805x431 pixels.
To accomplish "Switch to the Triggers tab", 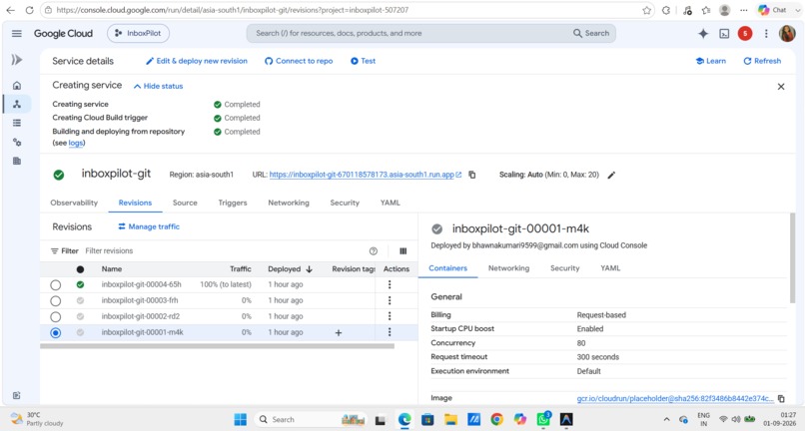I will point(233,203).
